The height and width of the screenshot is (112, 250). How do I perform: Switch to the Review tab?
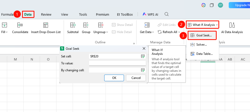click(46, 14)
